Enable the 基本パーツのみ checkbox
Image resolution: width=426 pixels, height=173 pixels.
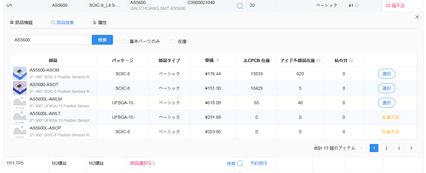point(124,41)
